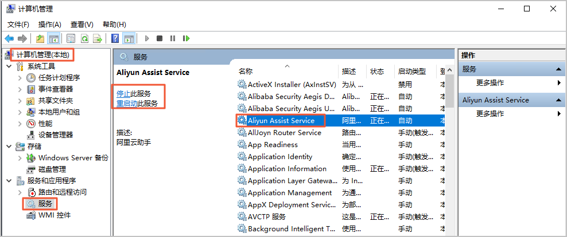Screen dimensions: 567x237
Task: Collapse the 服务 actions section
Action: pos(557,69)
